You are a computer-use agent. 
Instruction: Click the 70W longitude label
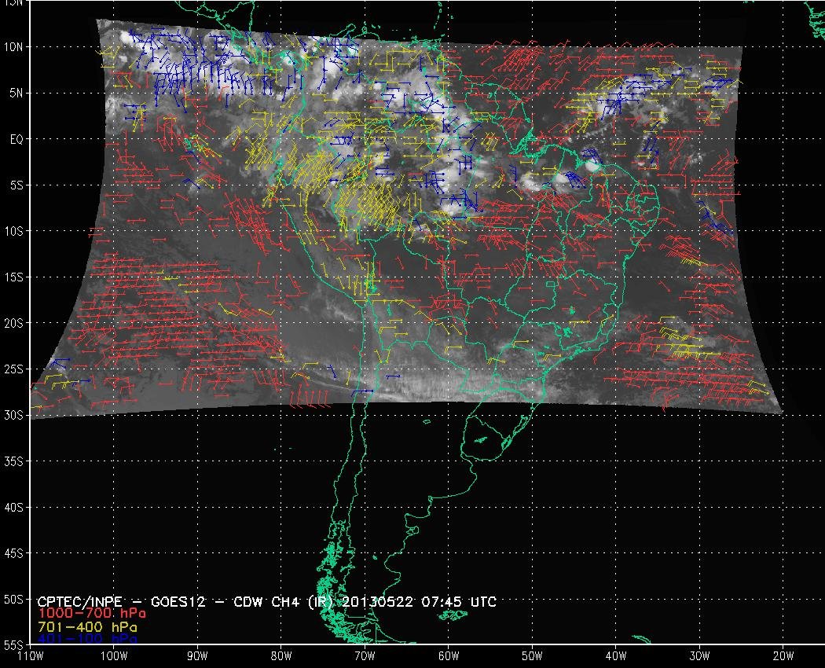click(365, 655)
